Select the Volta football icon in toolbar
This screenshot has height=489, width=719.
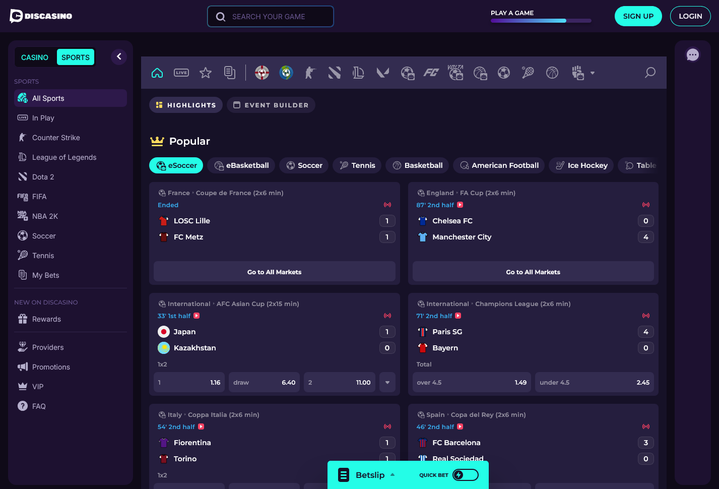click(x=455, y=73)
